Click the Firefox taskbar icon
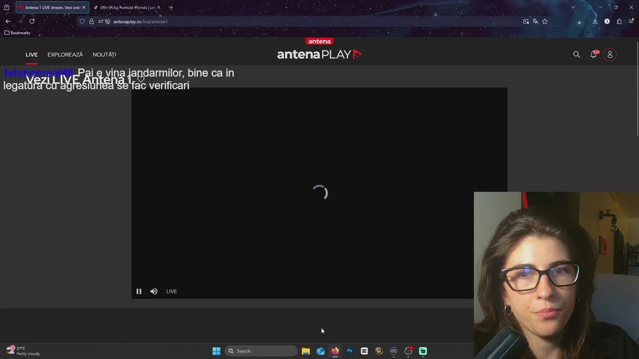The height and width of the screenshot is (359, 639). tap(335, 351)
